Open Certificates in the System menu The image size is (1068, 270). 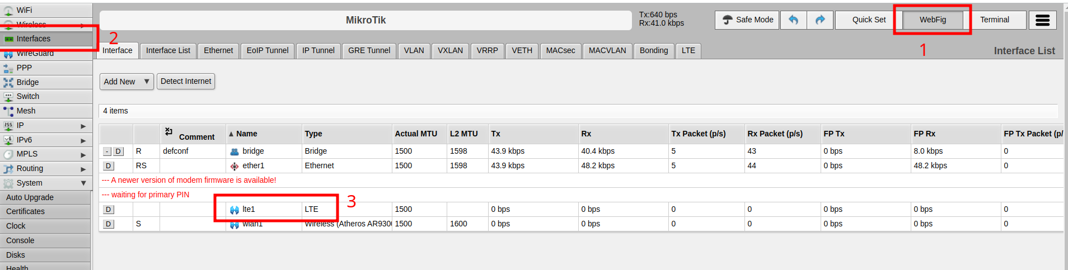point(45,212)
